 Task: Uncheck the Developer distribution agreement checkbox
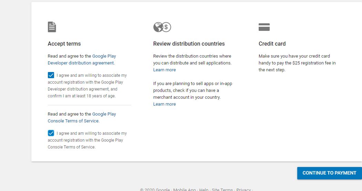tap(51, 75)
